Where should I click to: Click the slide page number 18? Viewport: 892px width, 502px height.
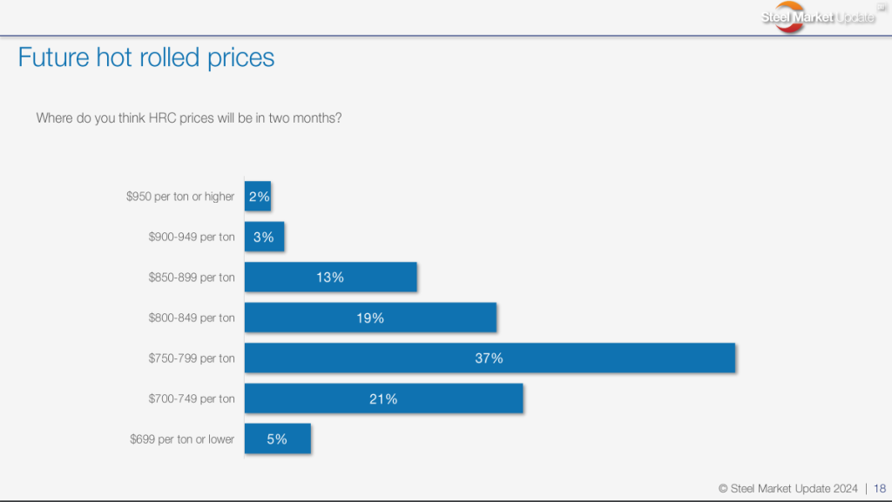[x=879, y=488]
